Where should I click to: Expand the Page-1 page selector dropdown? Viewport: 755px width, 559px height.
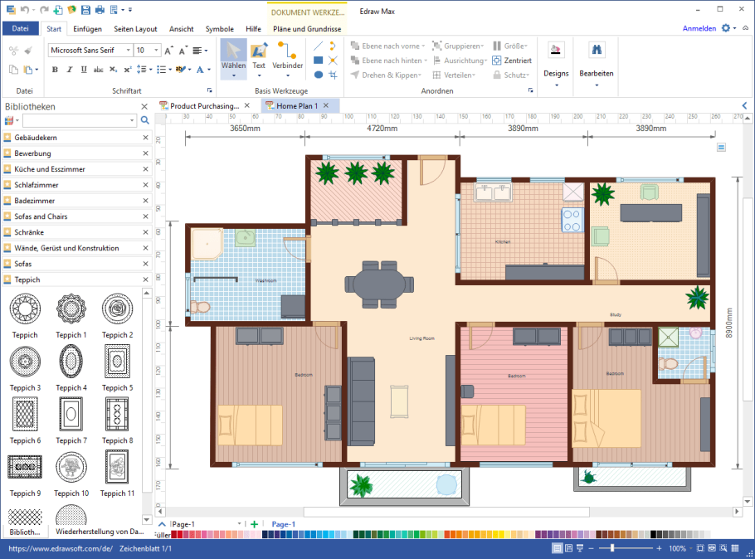tap(241, 524)
